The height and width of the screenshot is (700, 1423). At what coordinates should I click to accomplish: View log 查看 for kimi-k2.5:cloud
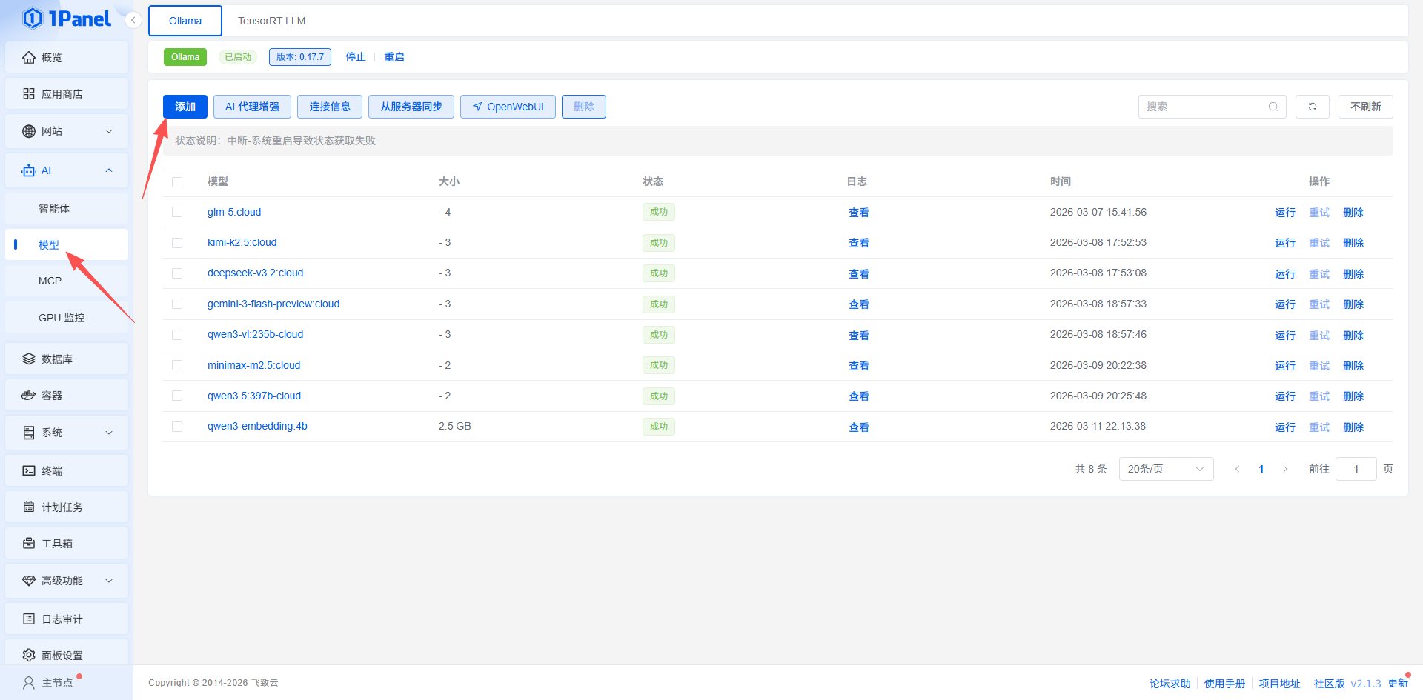859,243
